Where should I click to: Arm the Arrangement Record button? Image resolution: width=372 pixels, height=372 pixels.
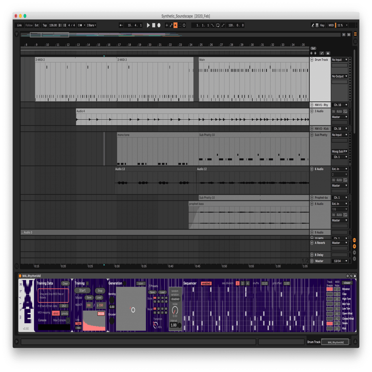coord(159,25)
